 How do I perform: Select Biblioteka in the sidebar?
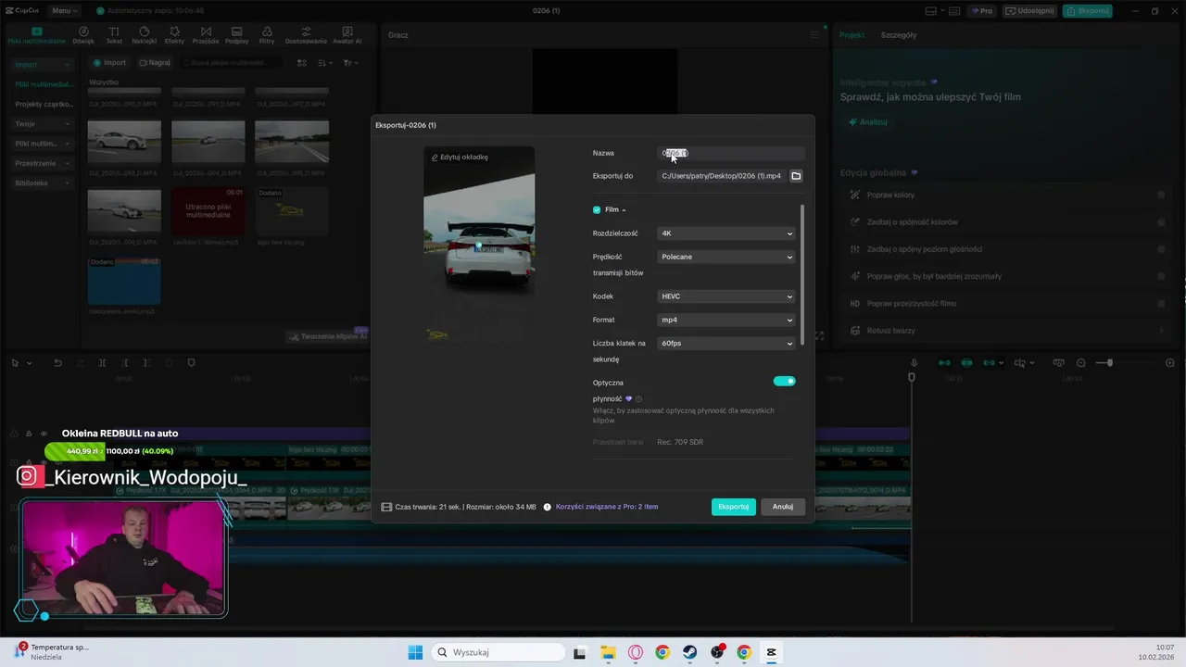(42, 183)
